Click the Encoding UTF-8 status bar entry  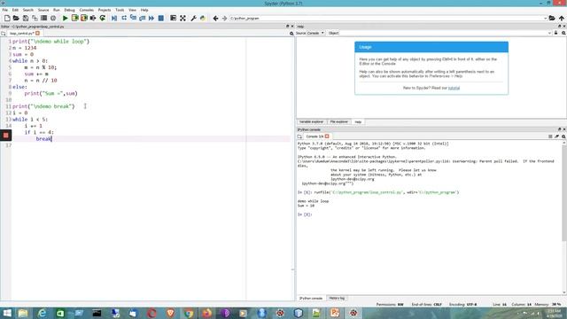[x=462, y=305]
